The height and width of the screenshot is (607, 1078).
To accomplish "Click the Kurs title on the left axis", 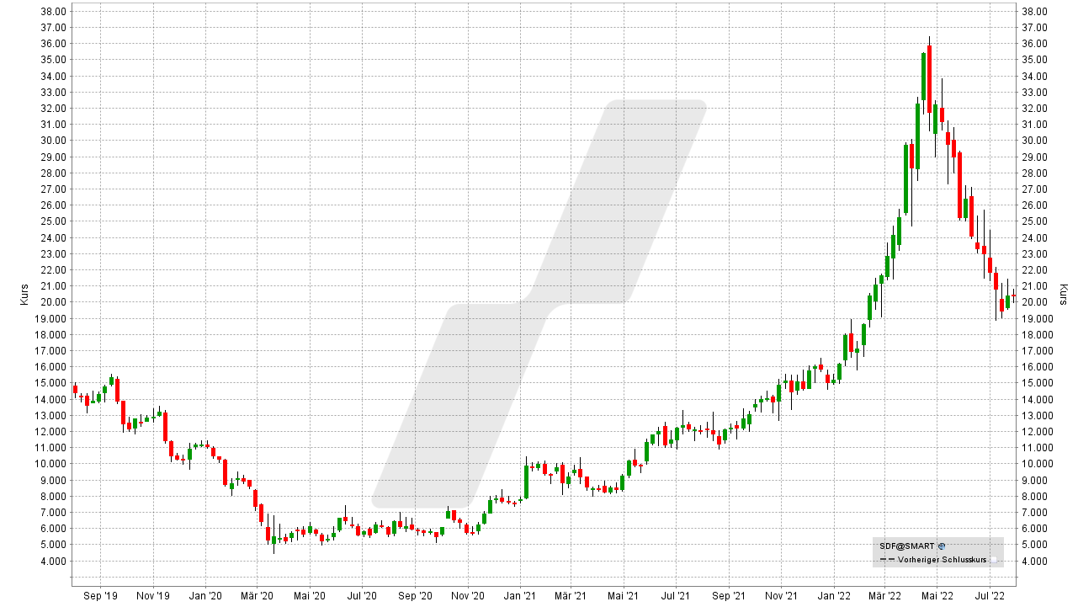I will click(x=25, y=295).
